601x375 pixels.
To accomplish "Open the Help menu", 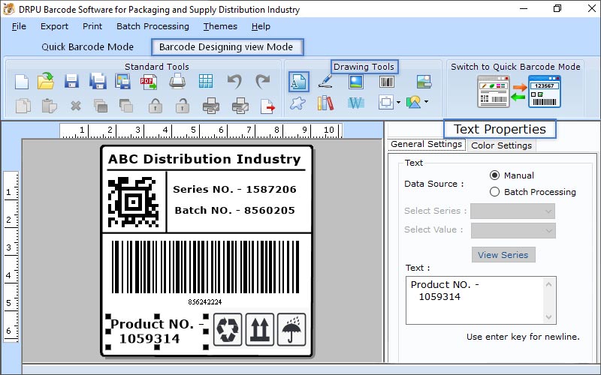I will click(261, 26).
